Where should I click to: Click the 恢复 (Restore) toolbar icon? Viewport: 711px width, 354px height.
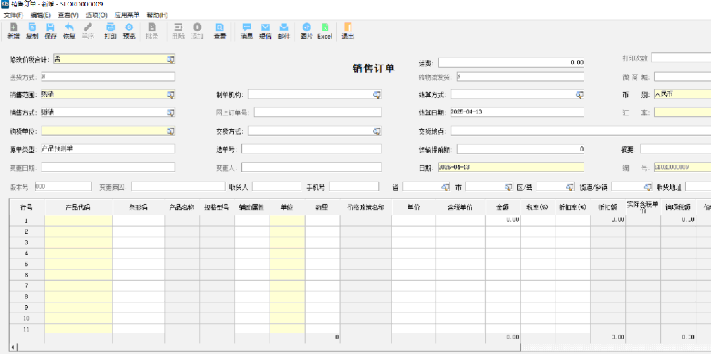click(x=69, y=31)
